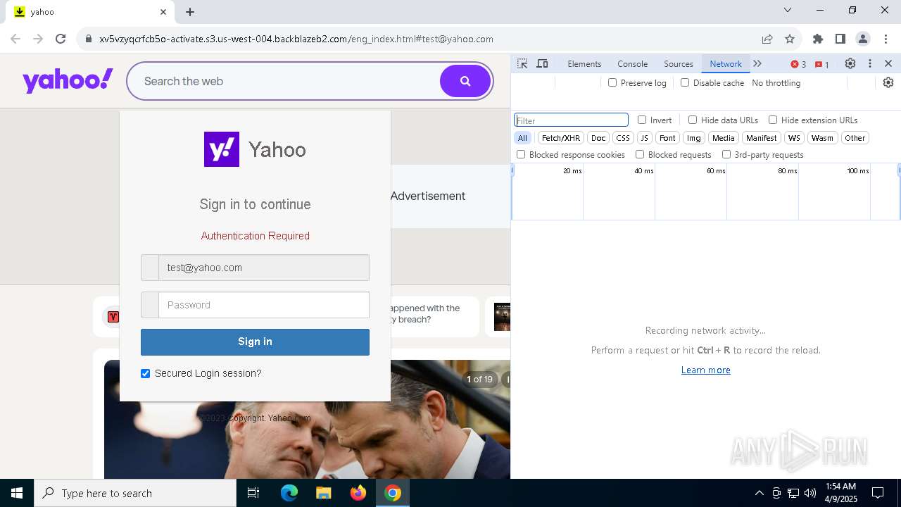Toggle the device toolbar icon in DevTools
The height and width of the screenshot is (507, 901).
(542, 63)
